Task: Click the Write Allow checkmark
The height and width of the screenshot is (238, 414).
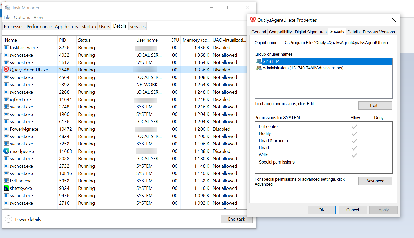Action: coord(354,155)
